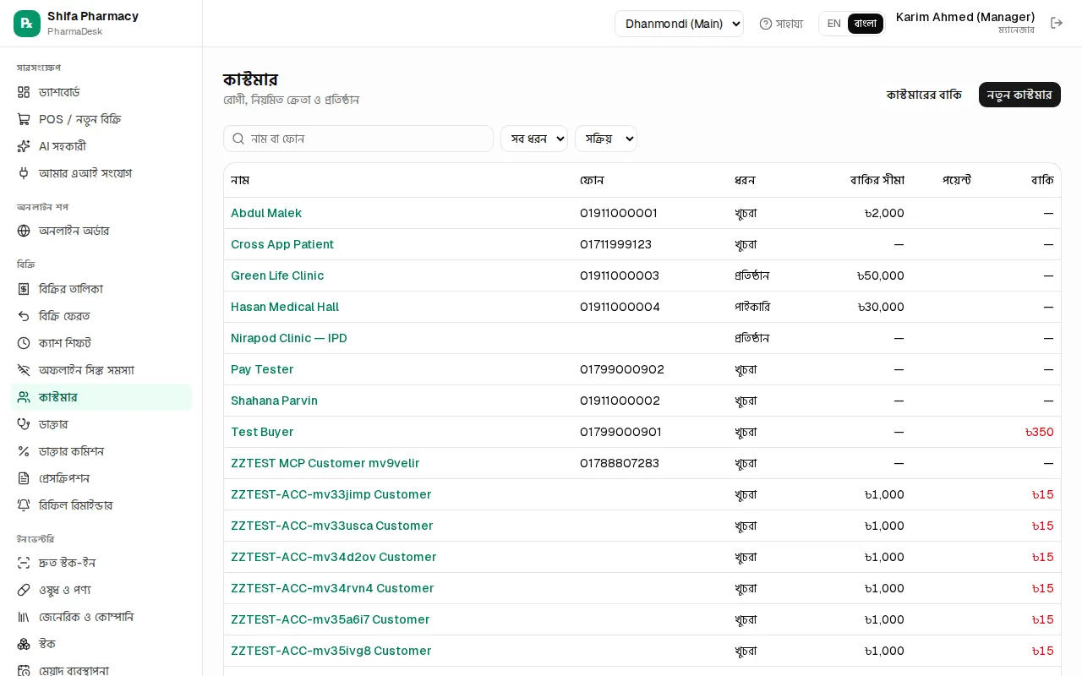Open ZZTEST-ACC-mv34rvn4 Customer
Screen dimensions: 1082x676
coord(332,588)
